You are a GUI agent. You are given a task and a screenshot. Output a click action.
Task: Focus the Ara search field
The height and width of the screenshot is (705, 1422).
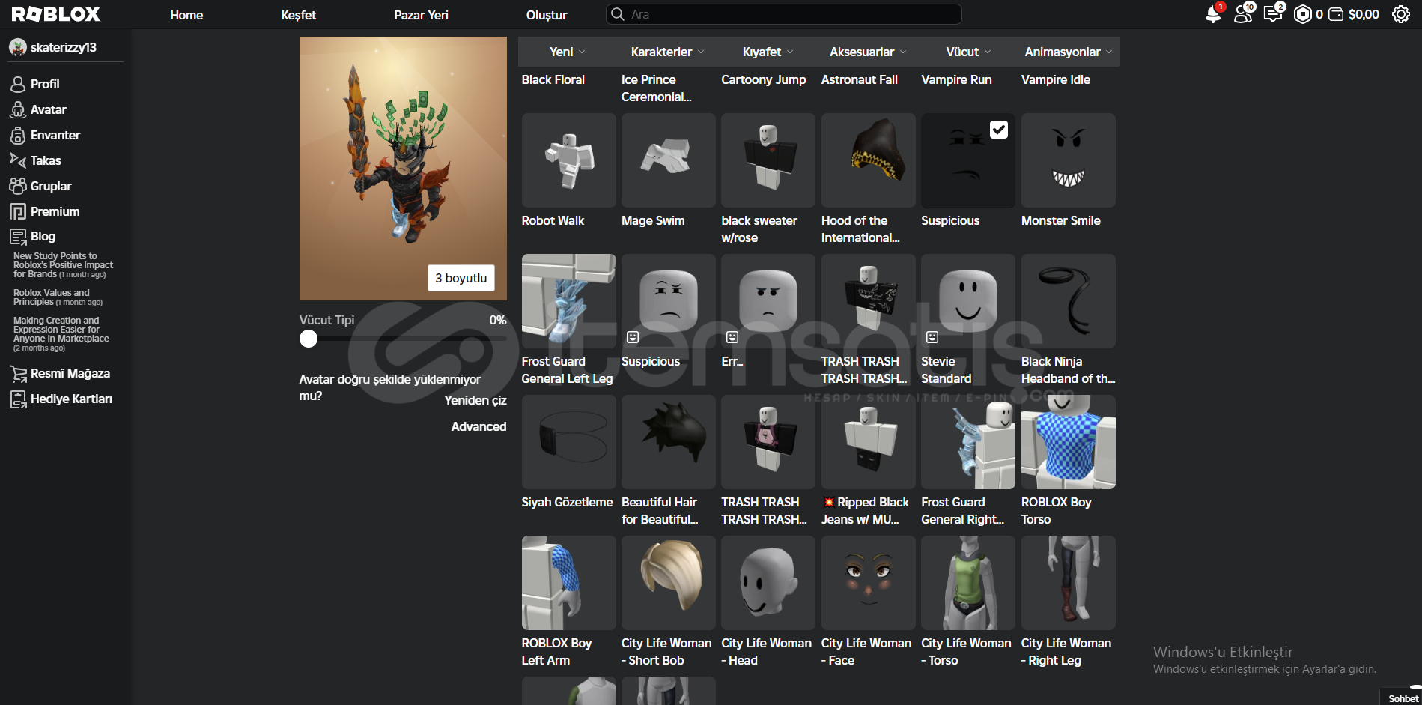click(784, 14)
